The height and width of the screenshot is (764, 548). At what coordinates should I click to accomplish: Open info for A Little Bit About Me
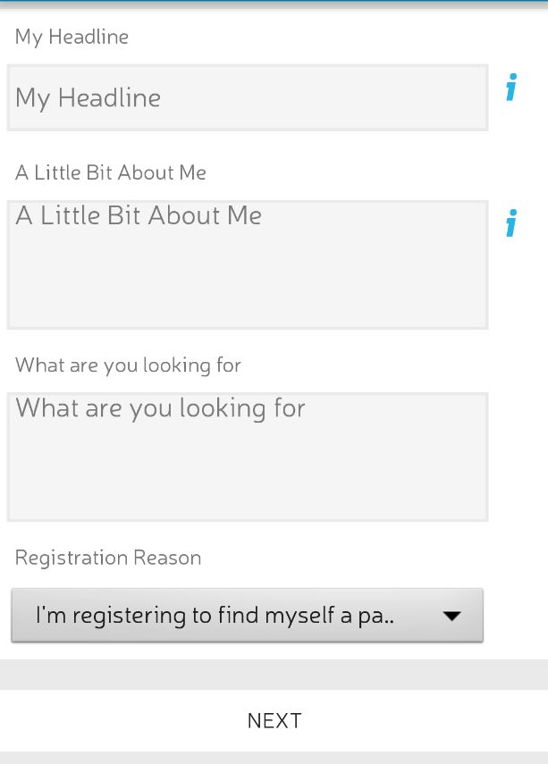[x=511, y=223]
